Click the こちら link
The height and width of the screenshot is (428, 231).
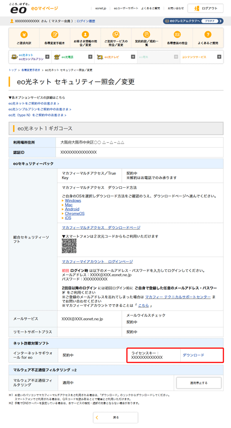coord(143,305)
